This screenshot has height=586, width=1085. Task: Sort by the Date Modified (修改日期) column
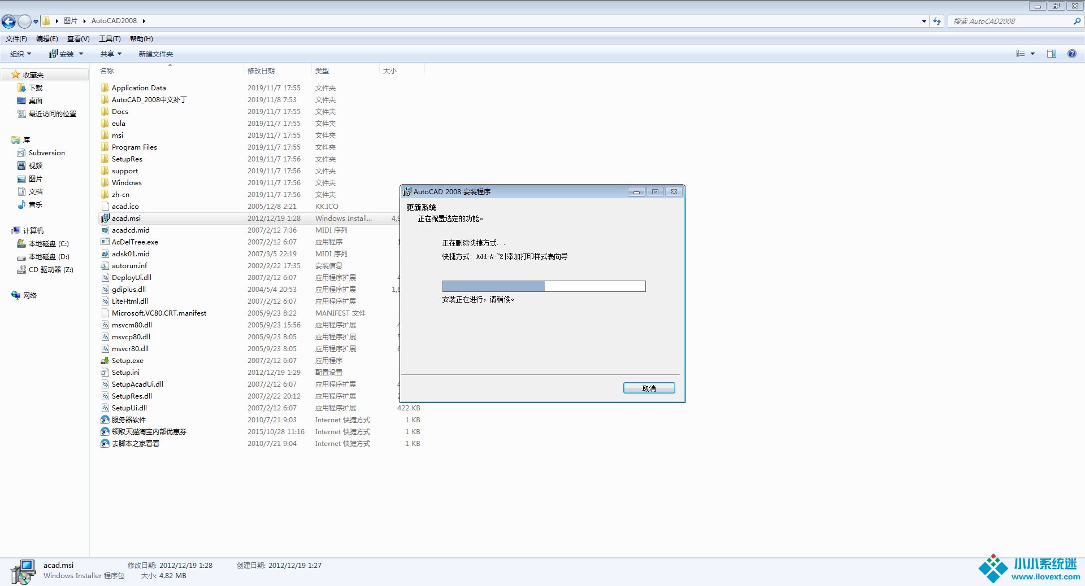(261, 71)
